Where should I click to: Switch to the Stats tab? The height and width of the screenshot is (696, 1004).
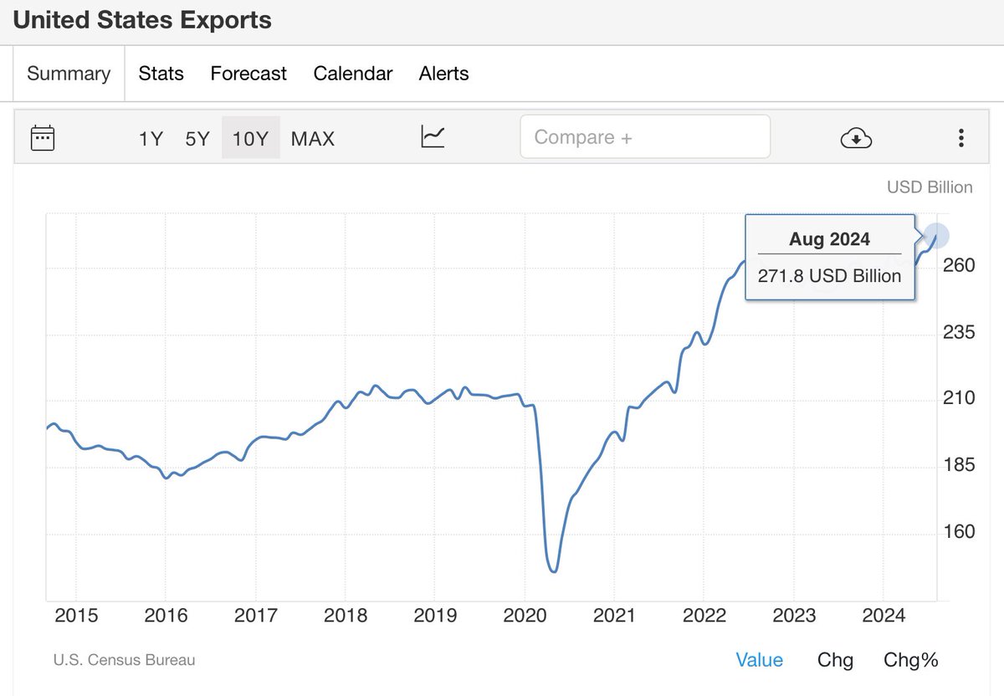(x=161, y=74)
